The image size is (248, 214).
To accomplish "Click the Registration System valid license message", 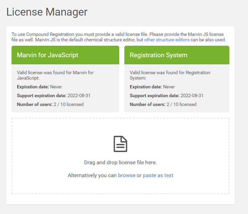I will [x=170, y=75].
